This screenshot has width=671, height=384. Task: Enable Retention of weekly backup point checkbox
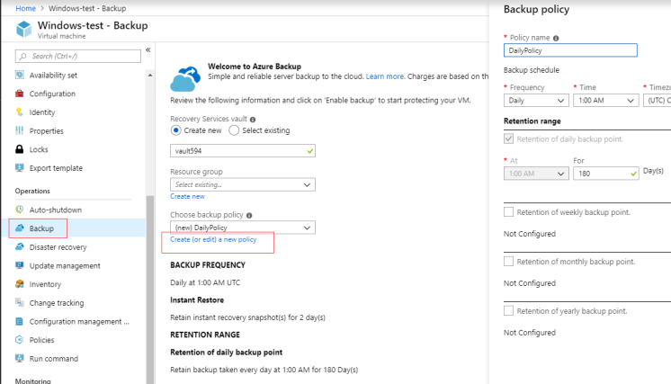508,212
